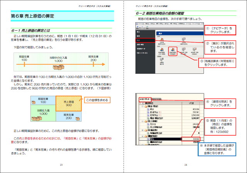Click the folder icon of [棚卸資産]

tap(146, 136)
